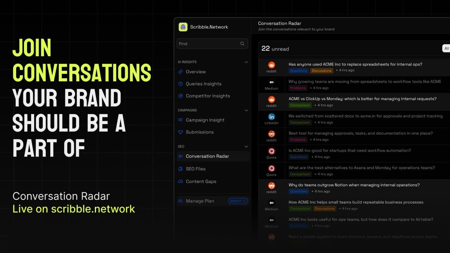
Task: Click the Manage Plan button
Action: click(x=213, y=201)
